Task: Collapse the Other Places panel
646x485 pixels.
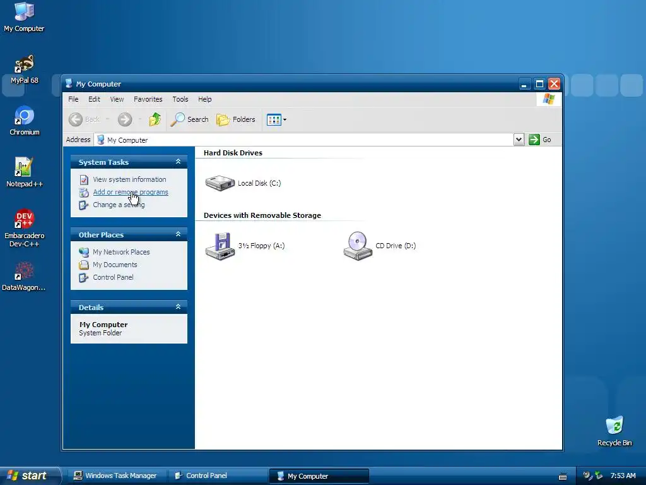Action: [x=178, y=234]
